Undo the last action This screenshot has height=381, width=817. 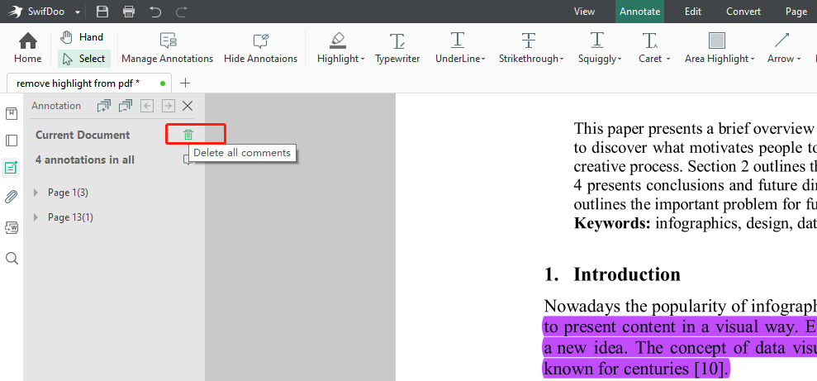155,12
